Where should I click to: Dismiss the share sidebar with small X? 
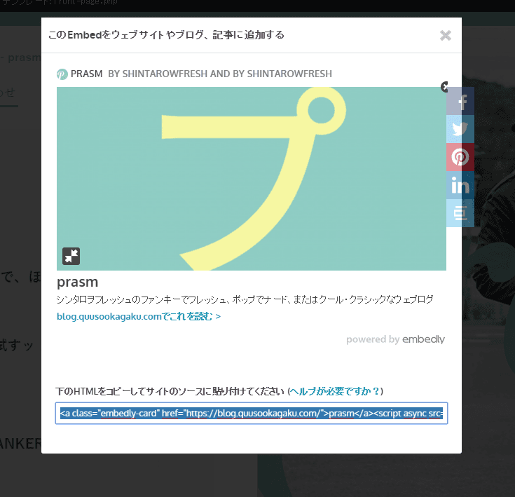[x=444, y=87]
